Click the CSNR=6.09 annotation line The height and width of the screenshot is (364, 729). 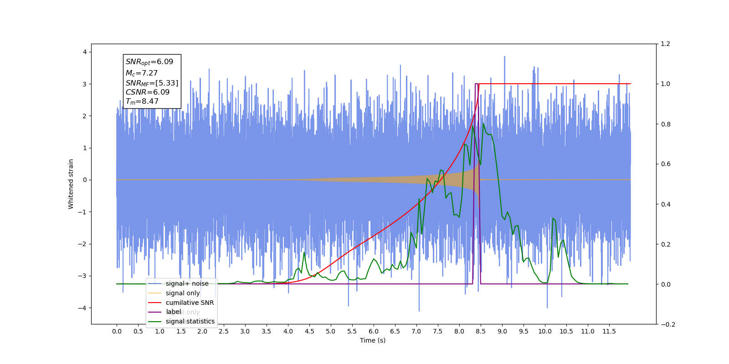pos(148,92)
